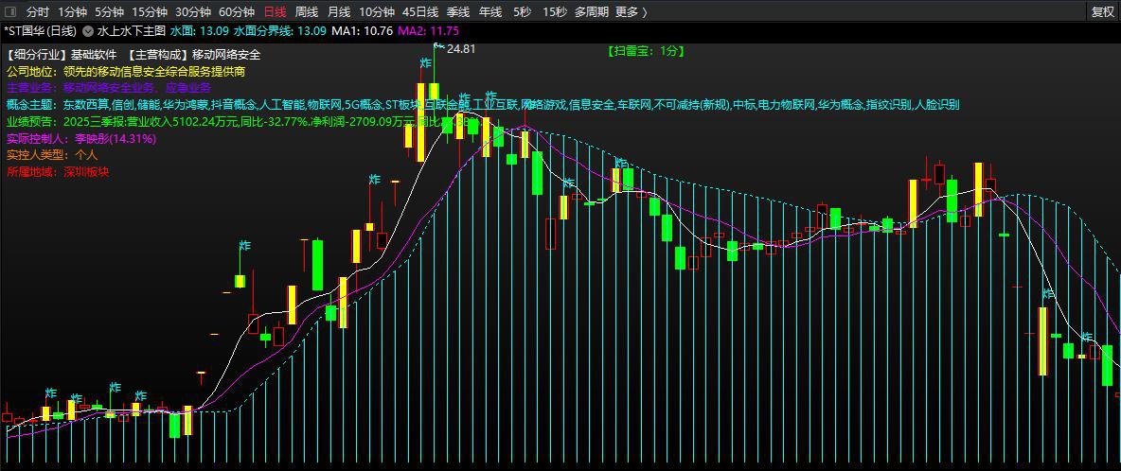Choose the 5秒 timeframe tab
Image resolution: width=1121 pixels, height=471 pixels.
click(522, 12)
